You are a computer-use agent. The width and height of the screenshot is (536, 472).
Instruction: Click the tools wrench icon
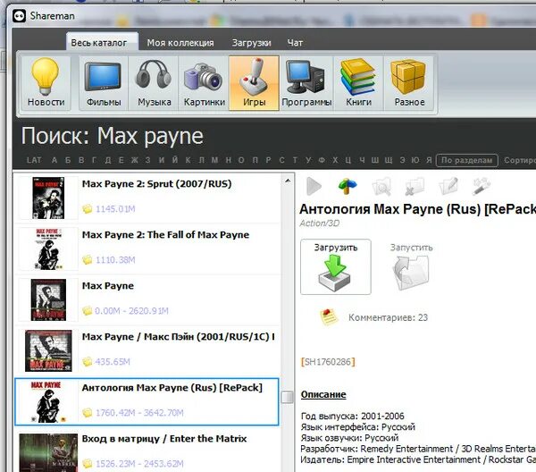tap(482, 186)
